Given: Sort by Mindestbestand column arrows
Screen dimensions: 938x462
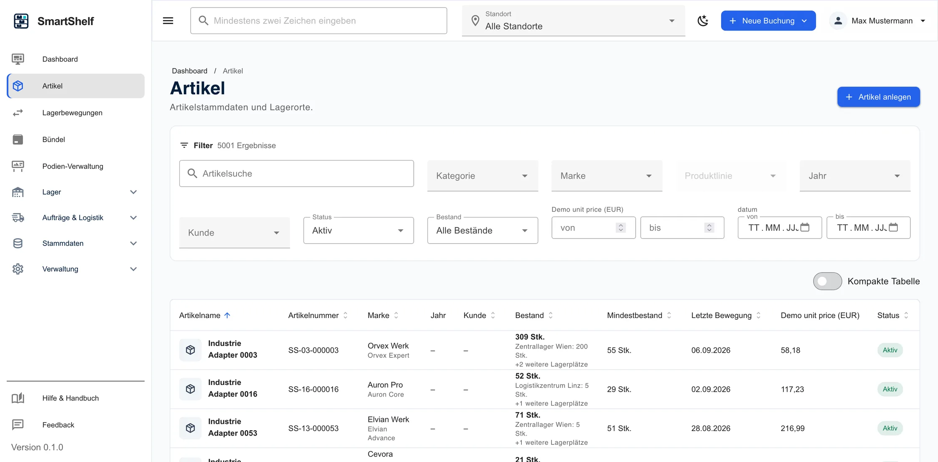Looking at the screenshot, I should click(x=669, y=315).
